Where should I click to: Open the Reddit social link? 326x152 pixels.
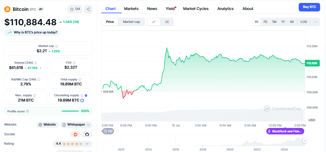pos(76,134)
